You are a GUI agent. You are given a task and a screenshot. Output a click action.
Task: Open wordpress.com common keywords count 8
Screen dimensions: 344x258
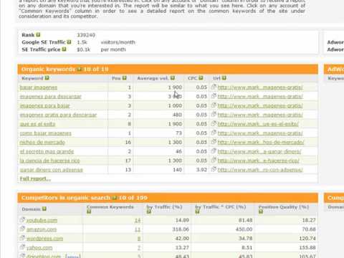139,239
